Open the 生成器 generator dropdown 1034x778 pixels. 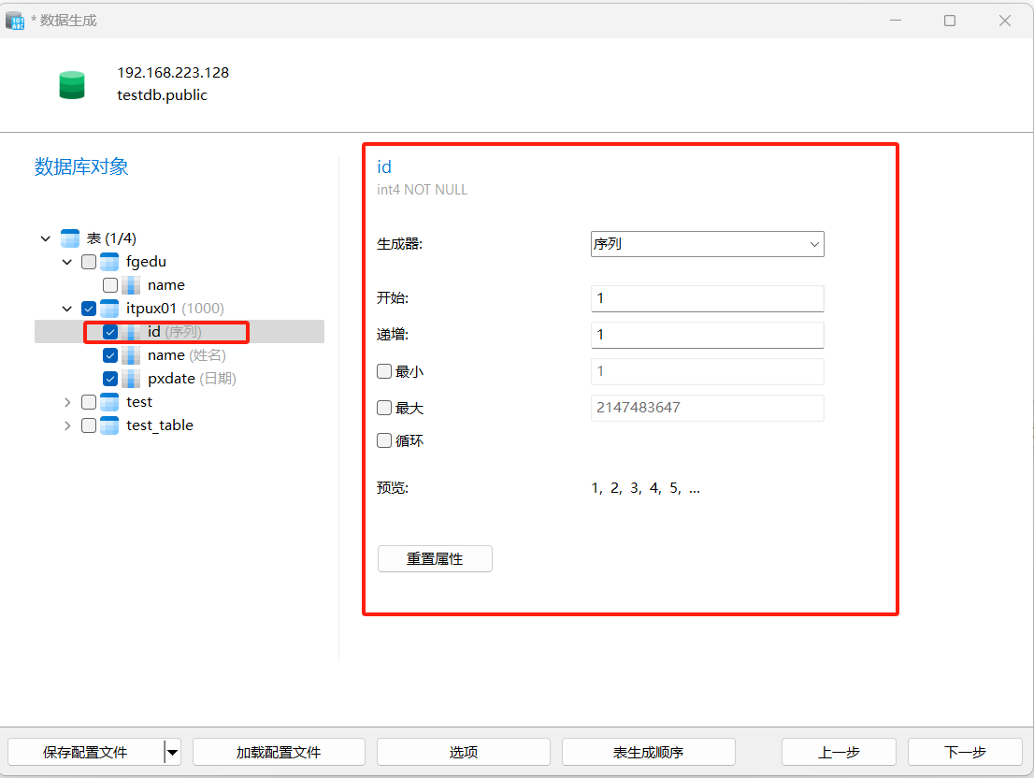click(707, 244)
